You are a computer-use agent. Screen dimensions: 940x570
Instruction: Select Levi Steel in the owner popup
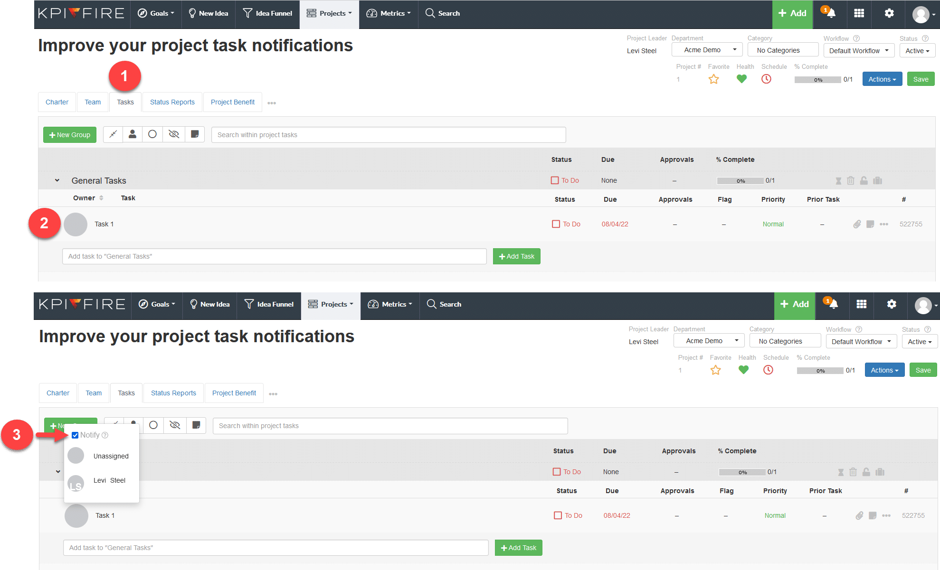click(x=109, y=480)
